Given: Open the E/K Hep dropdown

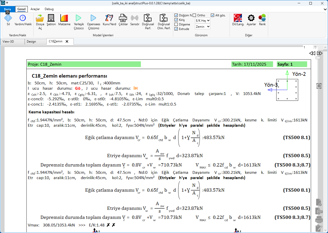Looking at the screenshot, I should pyautogui.click(x=203, y=20).
